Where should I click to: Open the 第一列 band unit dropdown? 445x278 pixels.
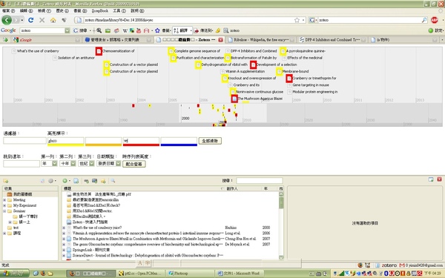[49, 163]
